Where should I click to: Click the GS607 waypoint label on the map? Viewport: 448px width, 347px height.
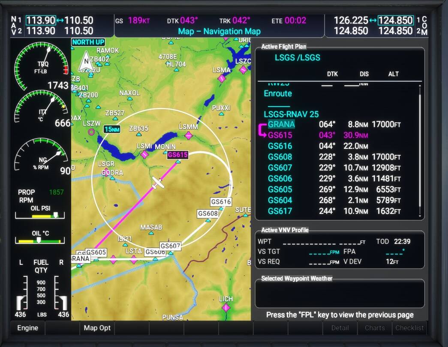tap(170, 246)
